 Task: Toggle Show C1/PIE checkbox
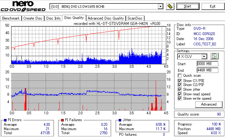click(x=180, y=81)
